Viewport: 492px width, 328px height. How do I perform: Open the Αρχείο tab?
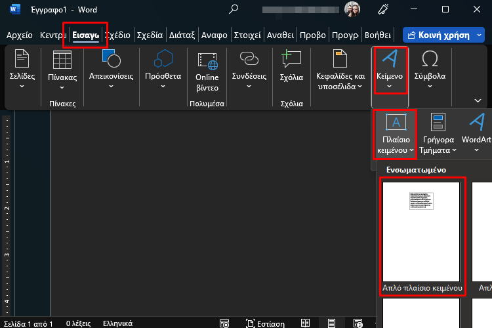[x=20, y=35]
